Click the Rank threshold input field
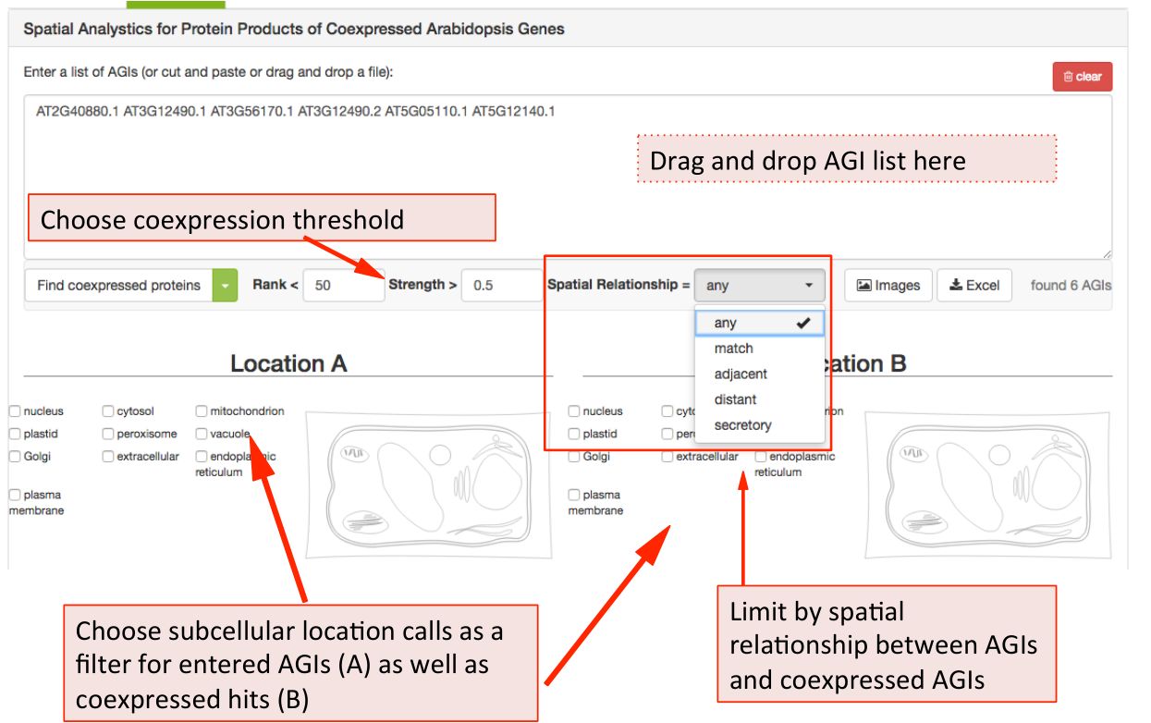The height and width of the screenshot is (723, 1151). 342,286
